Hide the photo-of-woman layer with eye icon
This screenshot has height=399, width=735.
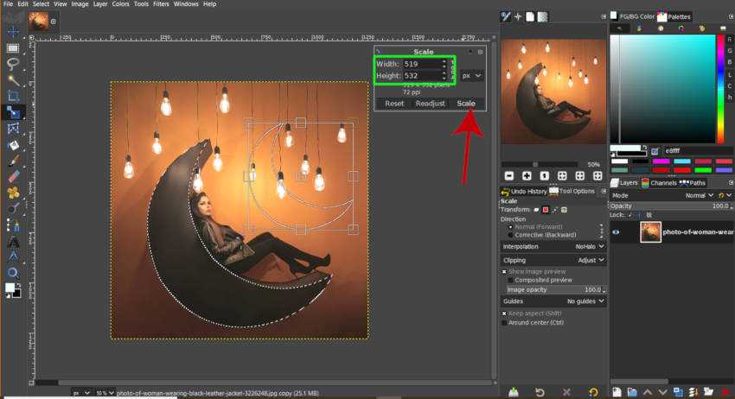[x=617, y=231]
